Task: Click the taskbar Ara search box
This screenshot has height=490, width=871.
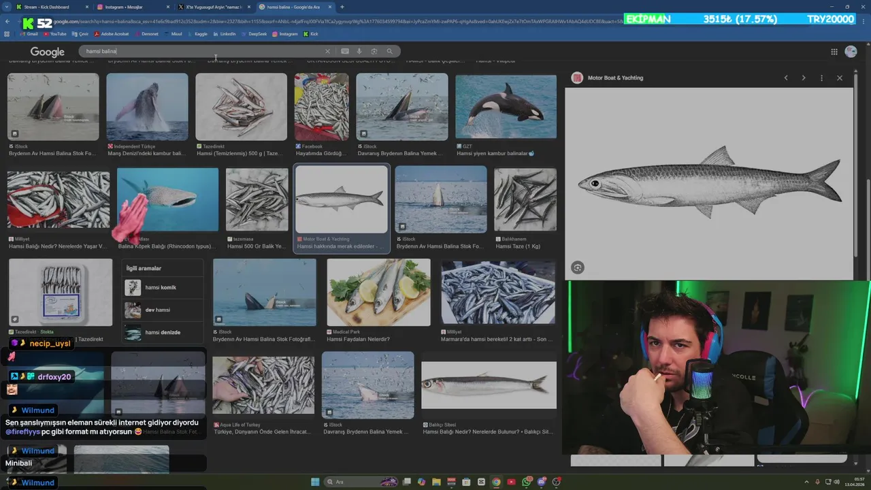Action: (x=361, y=482)
